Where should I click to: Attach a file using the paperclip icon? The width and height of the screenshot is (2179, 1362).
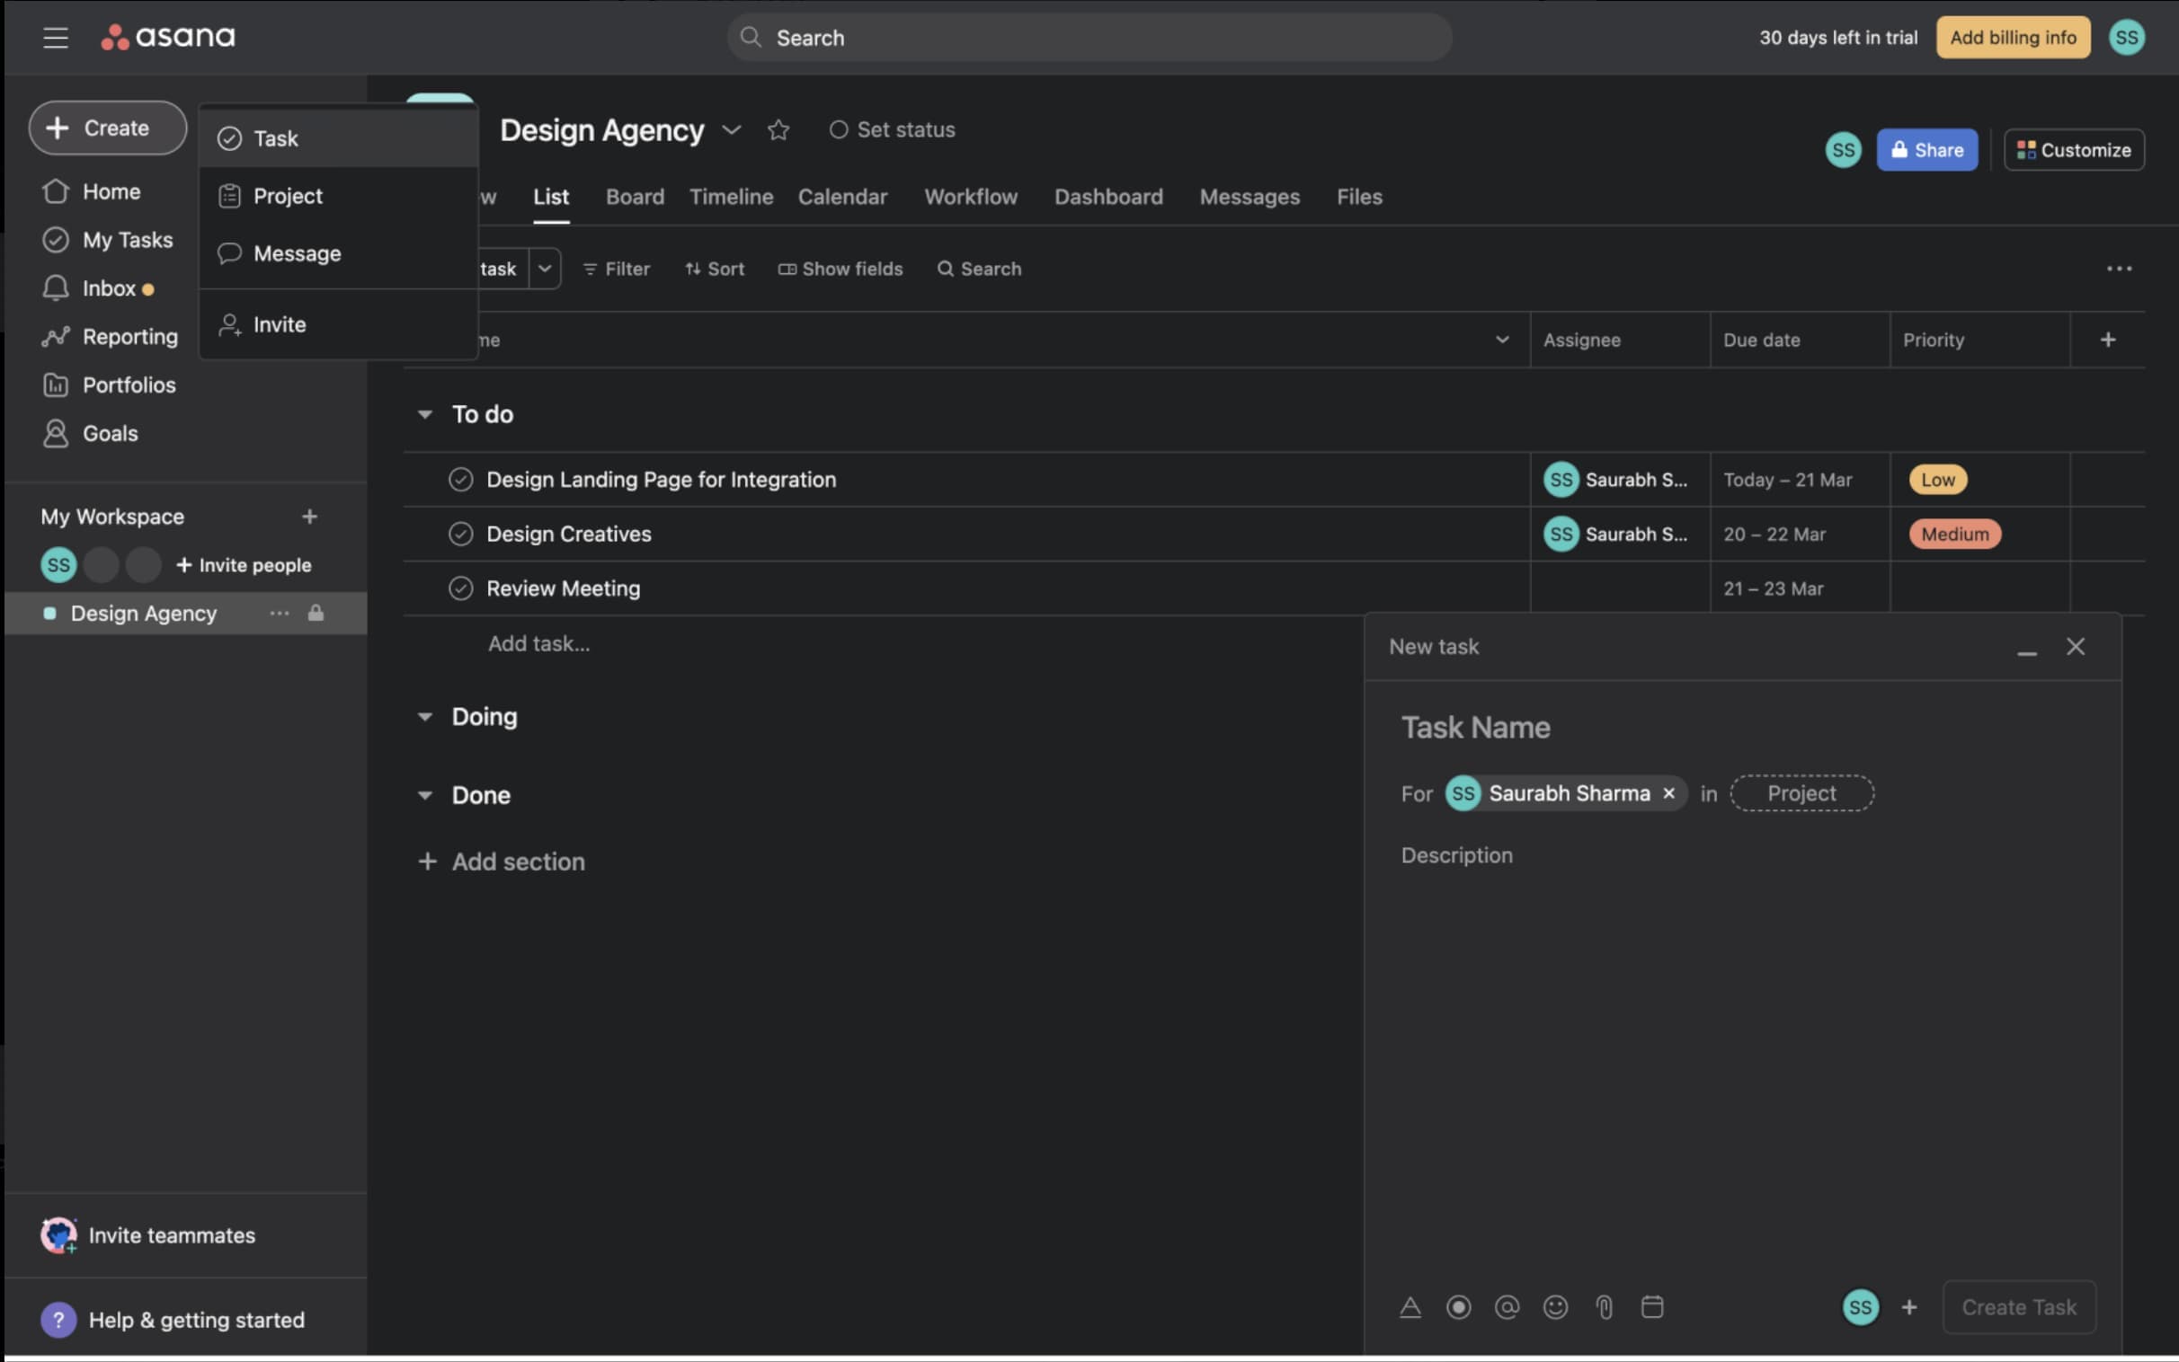[x=1604, y=1306]
